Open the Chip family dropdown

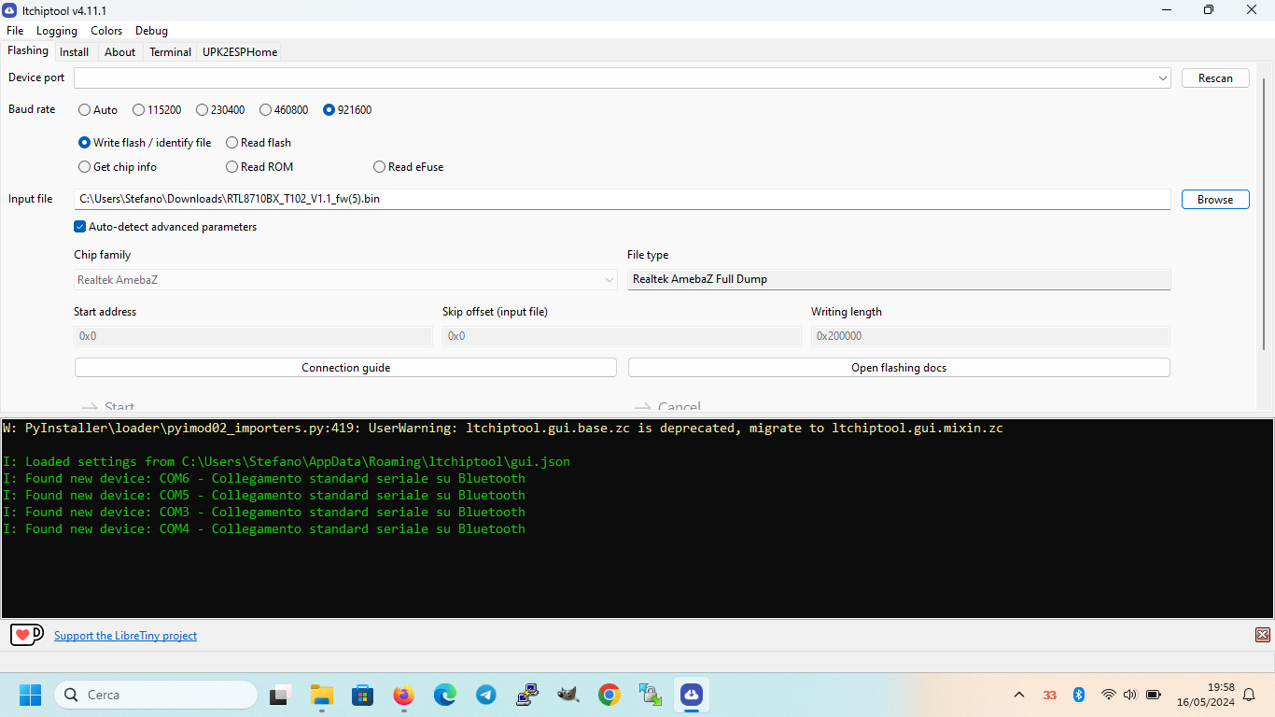click(345, 279)
